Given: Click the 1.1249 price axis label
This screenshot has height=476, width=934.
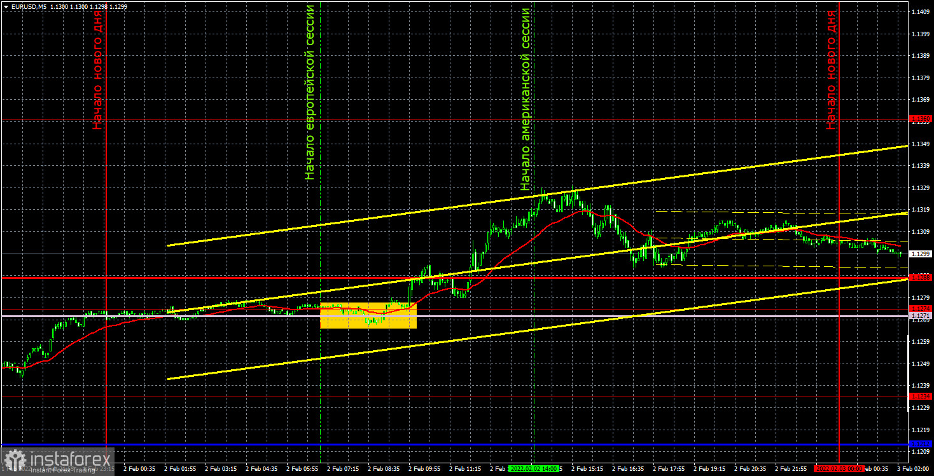Looking at the screenshot, I should click(x=920, y=364).
